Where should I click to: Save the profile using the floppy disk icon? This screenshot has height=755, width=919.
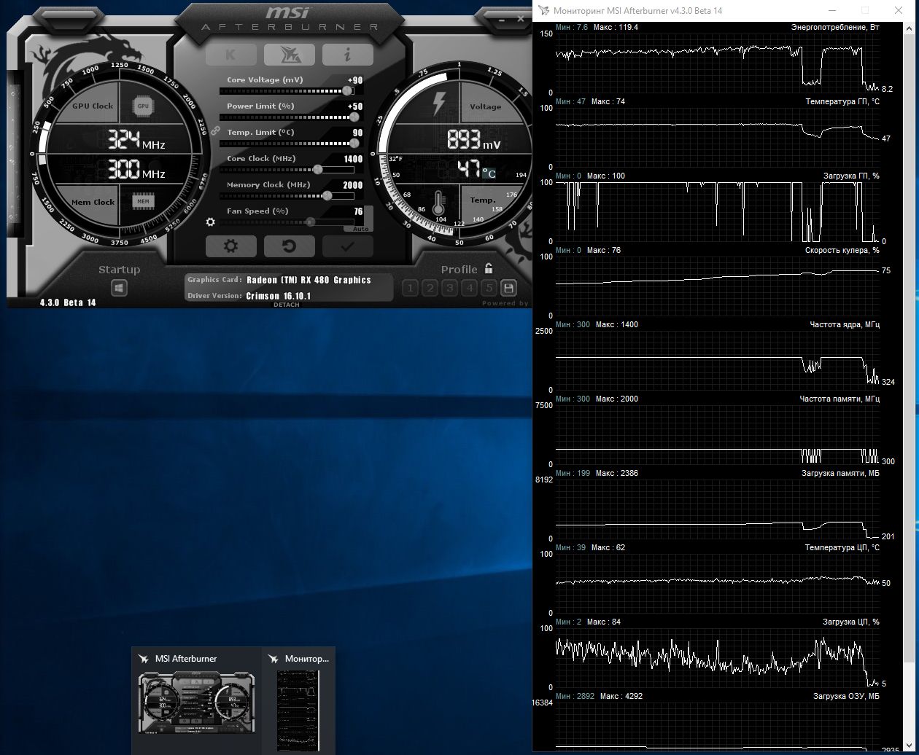[x=508, y=288]
